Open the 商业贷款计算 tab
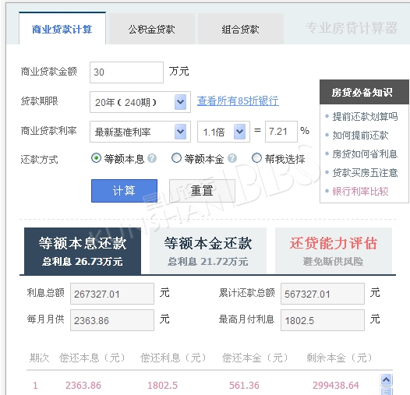Image resolution: width=410 pixels, height=395 pixels. pos(62,28)
